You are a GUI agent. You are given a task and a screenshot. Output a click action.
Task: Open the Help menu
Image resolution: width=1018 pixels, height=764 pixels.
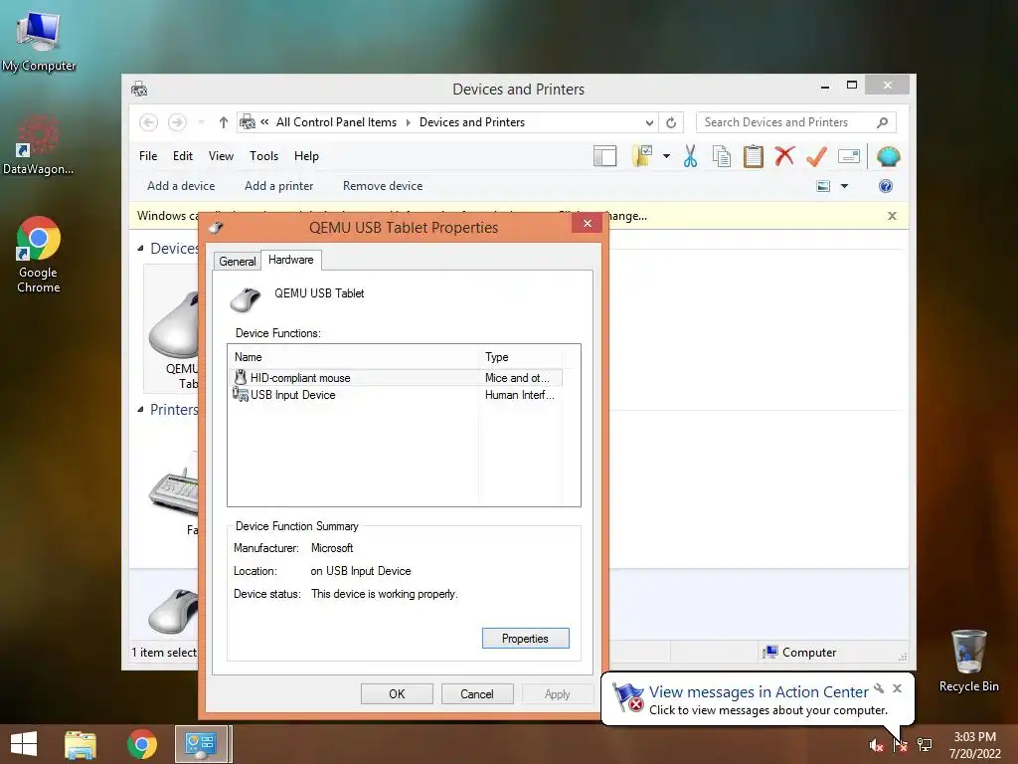[x=306, y=156]
